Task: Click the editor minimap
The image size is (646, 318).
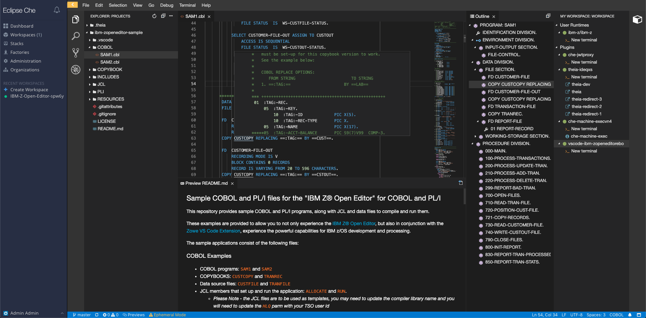Action: coord(445,100)
